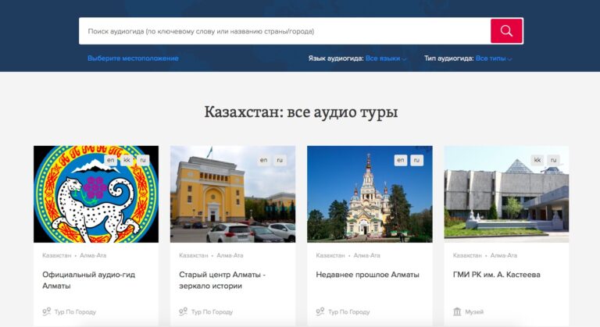Screen dimensions: 600x327
Task: Select en badge on Недавнее прошлое Алматы card
Action: [x=401, y=160]
